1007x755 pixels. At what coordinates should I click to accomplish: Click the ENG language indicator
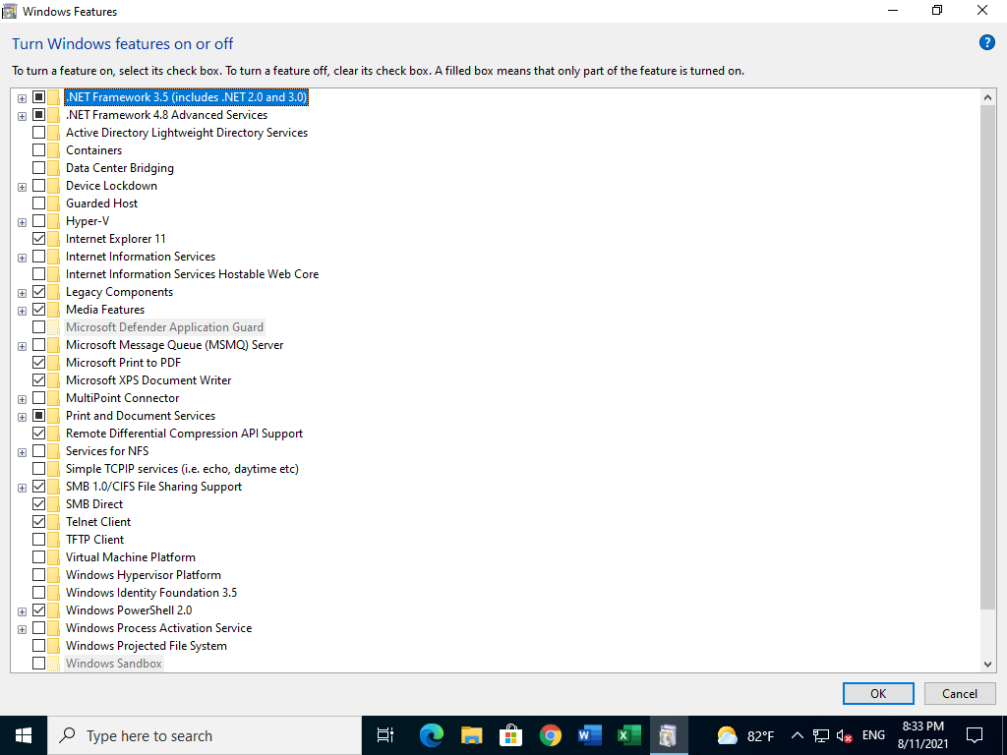coord(873,735)
